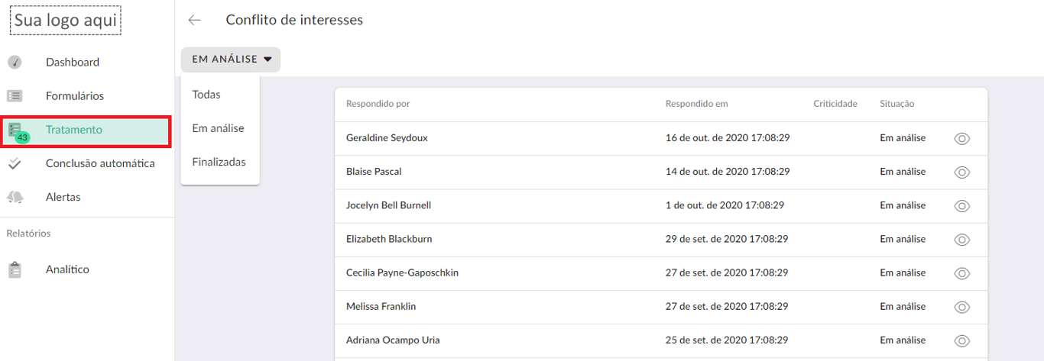The height and width of the screenshot is (361, 1044).
Task: Open Melissa Franklin's entry with eye icon
Action: click(x=962, y=306)
